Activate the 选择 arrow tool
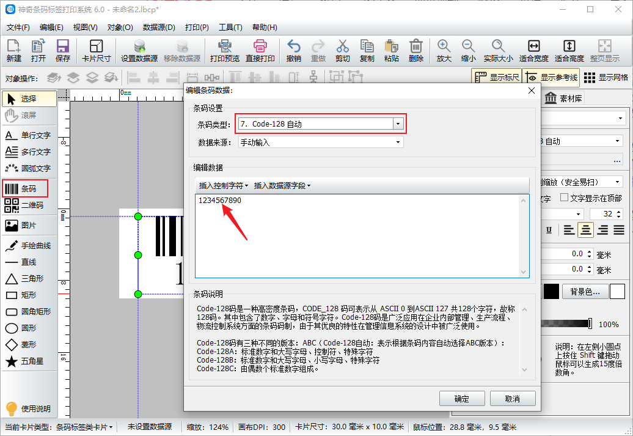Viewport: 633px width, 436px height. (x=29, y=98)
